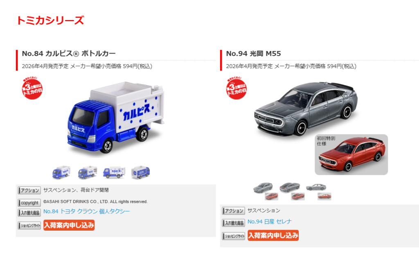This screenshot has height=276, width=419.
Task: Click the ショッピングサイト label under Calpis truck
Action: [x=29, y=226]
